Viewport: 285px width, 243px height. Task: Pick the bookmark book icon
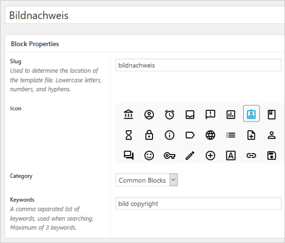click(x=272, y=115)
